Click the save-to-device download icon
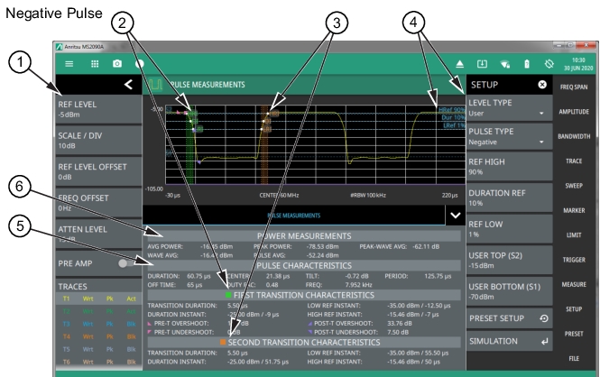The height and width of the screenshot is (377, 600). [x=482, y=64]
